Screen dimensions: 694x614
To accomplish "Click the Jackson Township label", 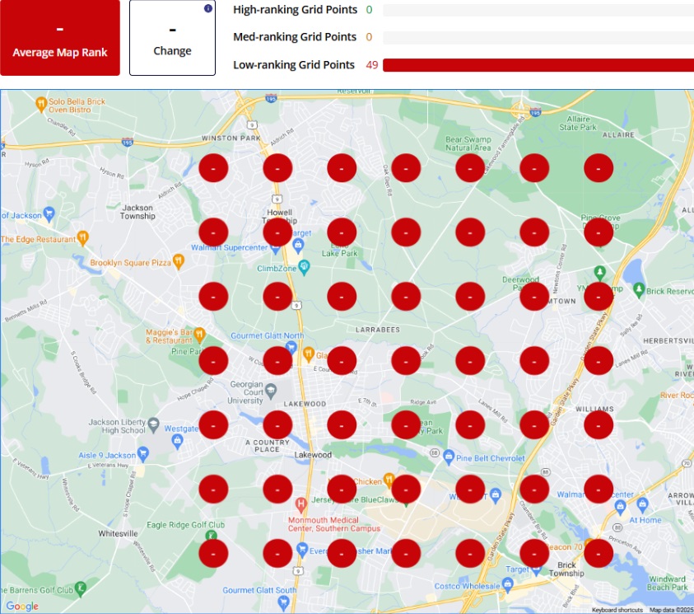I will [137, 212].
